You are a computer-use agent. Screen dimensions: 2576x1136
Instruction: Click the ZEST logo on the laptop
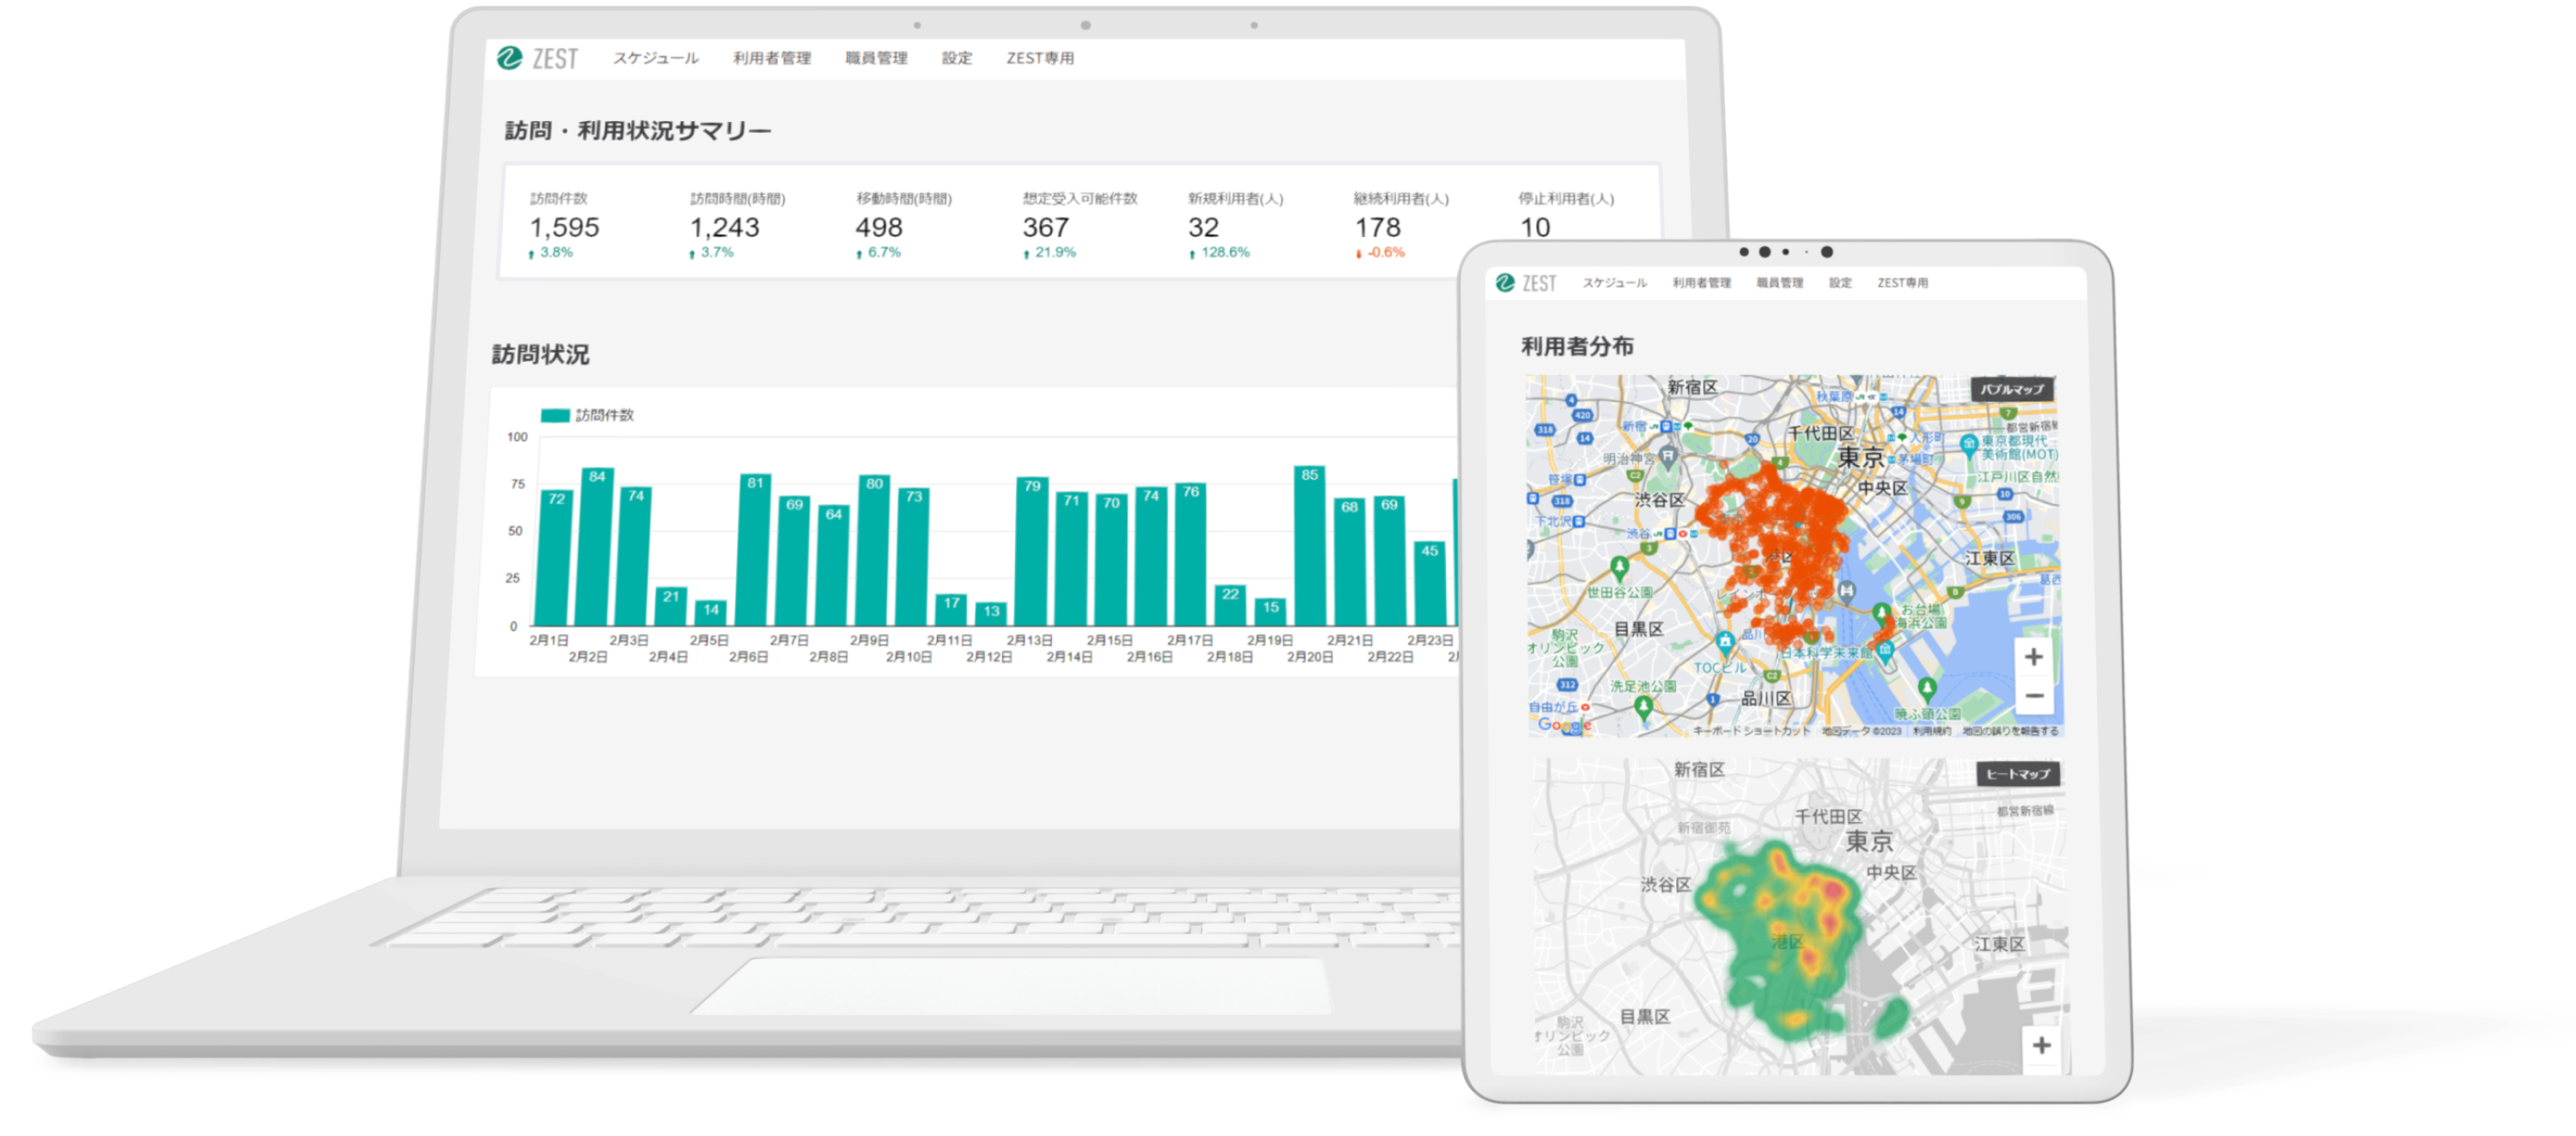pos(538,58)
